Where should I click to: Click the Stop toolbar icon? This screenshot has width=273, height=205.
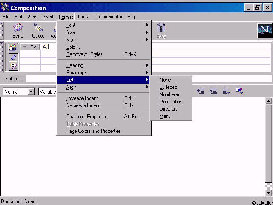[x=161, y=31]
